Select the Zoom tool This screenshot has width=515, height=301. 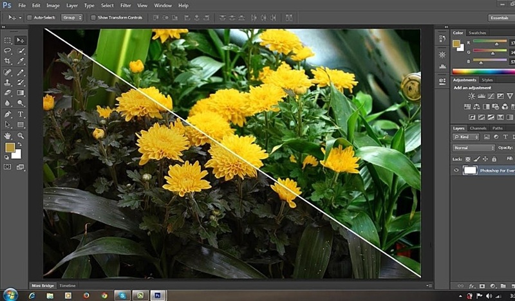click(x=21, y=136)
